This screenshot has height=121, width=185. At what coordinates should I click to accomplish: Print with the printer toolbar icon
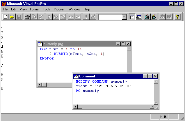27,17
